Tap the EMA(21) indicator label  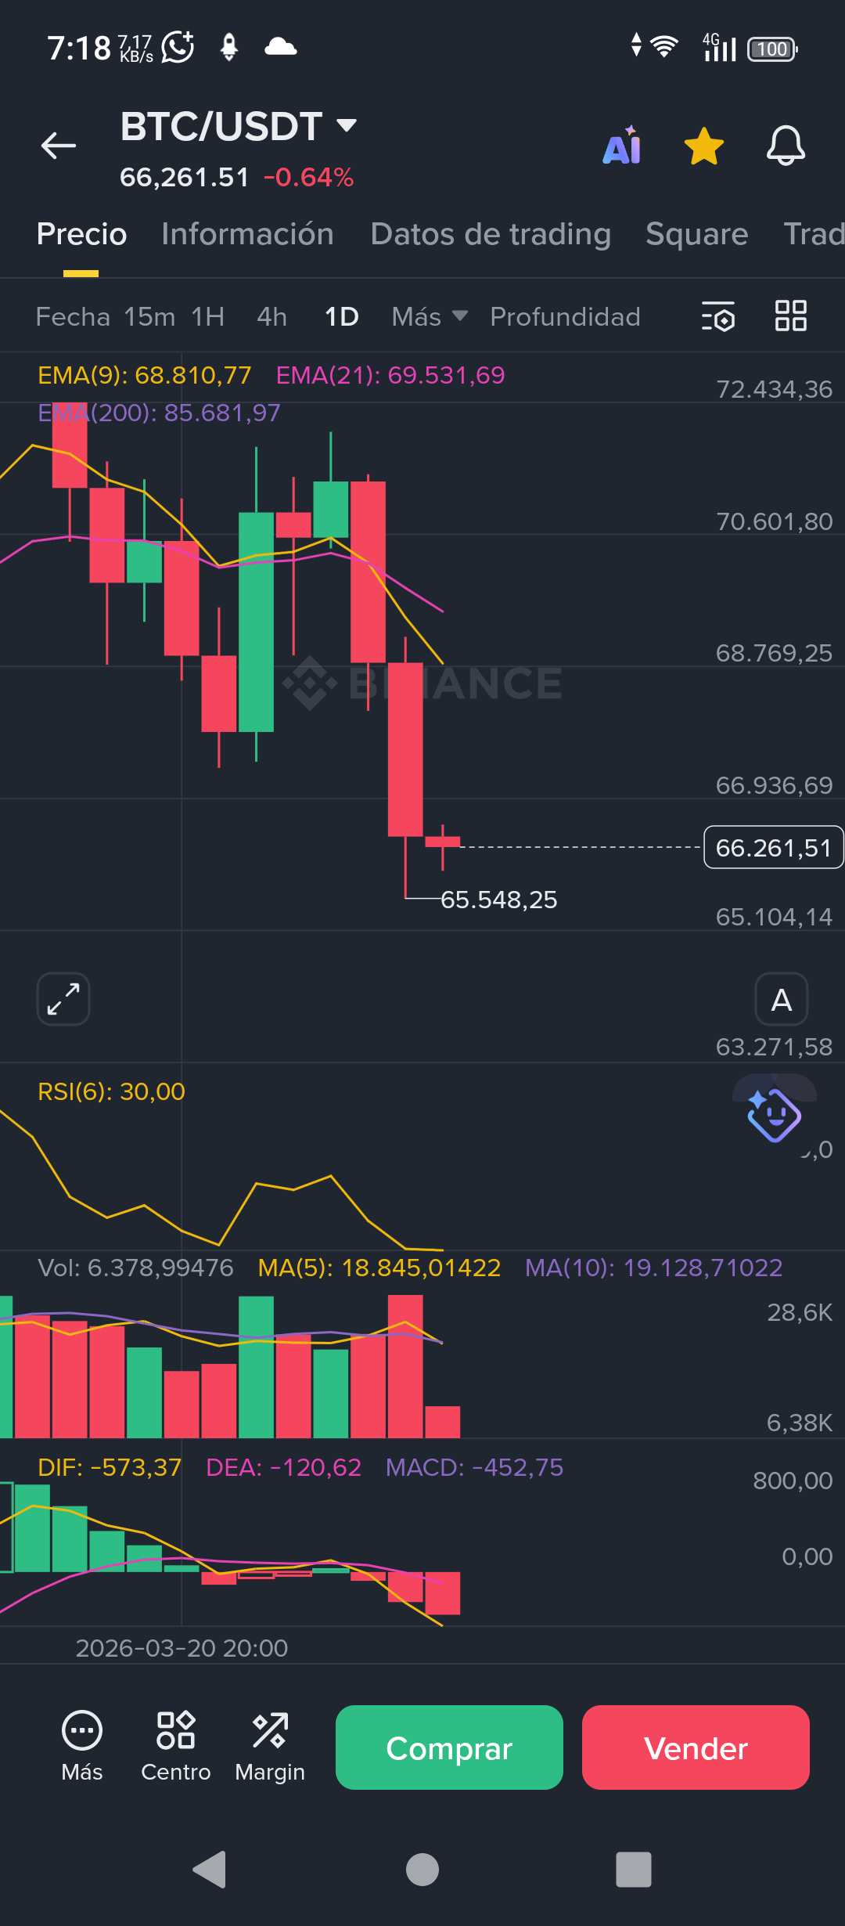(x=390, y=375)
